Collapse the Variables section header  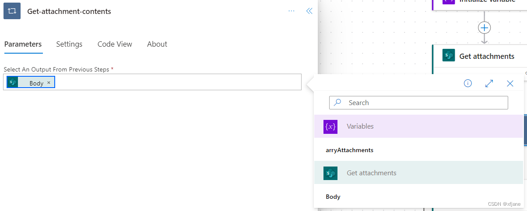[x=418, y=126]
